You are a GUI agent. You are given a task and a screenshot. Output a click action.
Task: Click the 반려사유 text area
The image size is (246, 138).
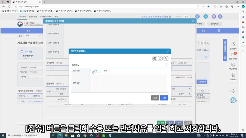129,83
